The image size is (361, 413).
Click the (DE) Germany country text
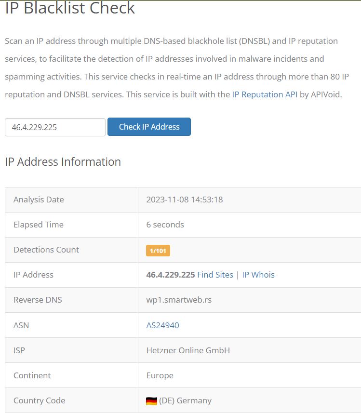[x=185, y=400]
